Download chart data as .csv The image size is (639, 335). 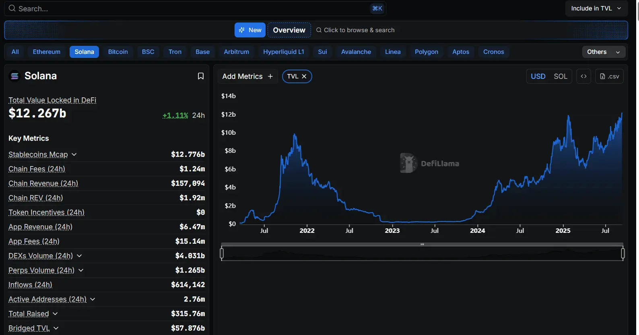tap(609, 76)
